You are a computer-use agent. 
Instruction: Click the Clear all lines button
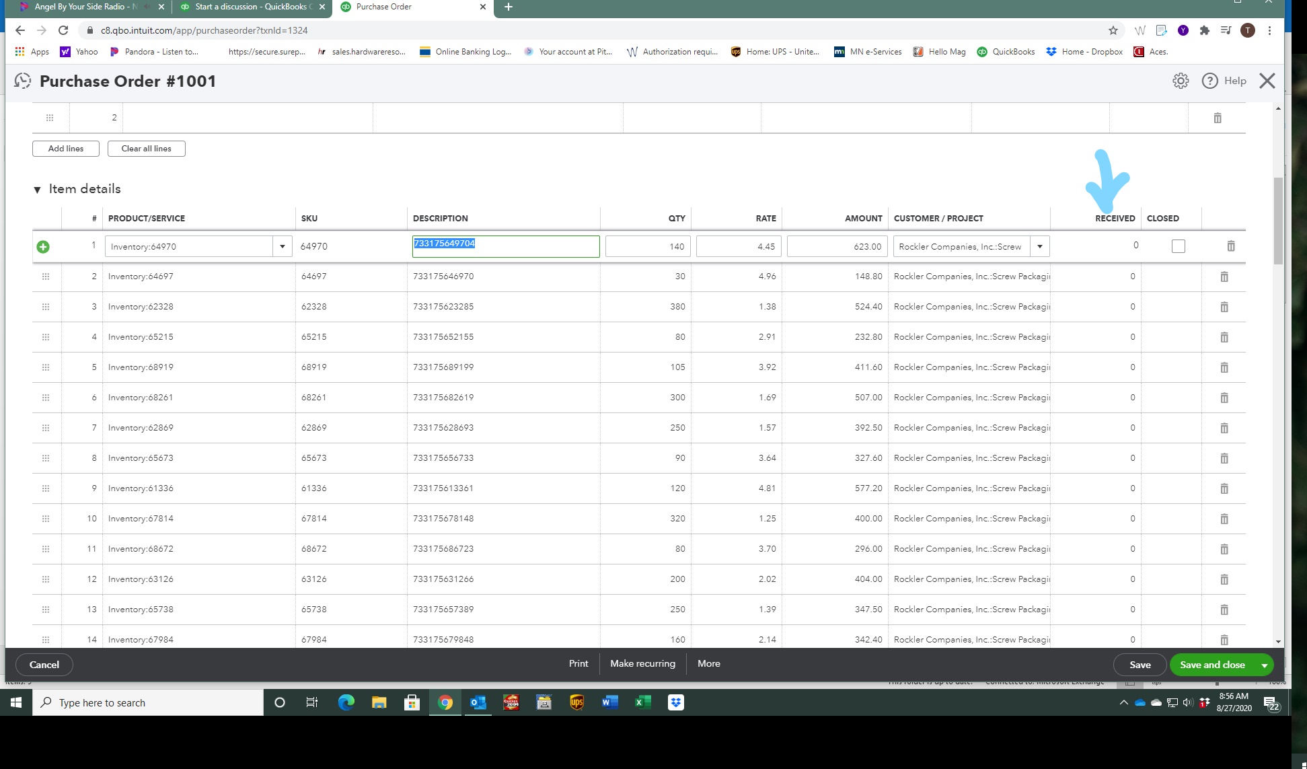click(146, 148)
